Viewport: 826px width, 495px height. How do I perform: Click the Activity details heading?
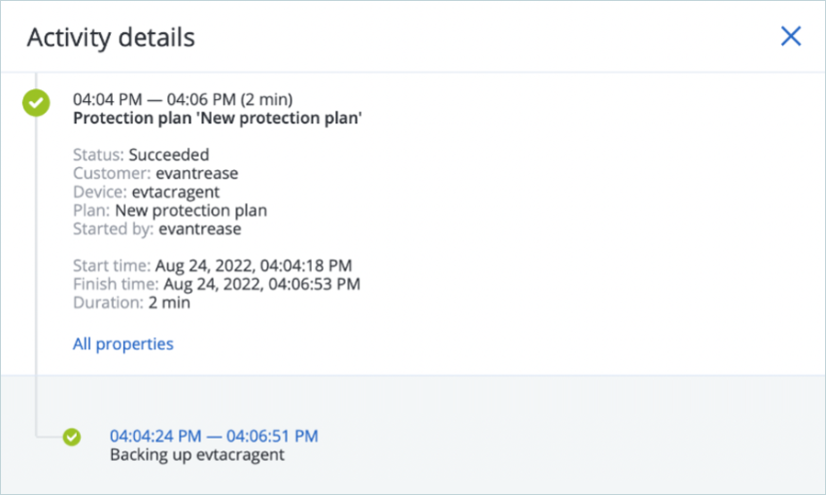pyautogui.click(x=110, y=38)
